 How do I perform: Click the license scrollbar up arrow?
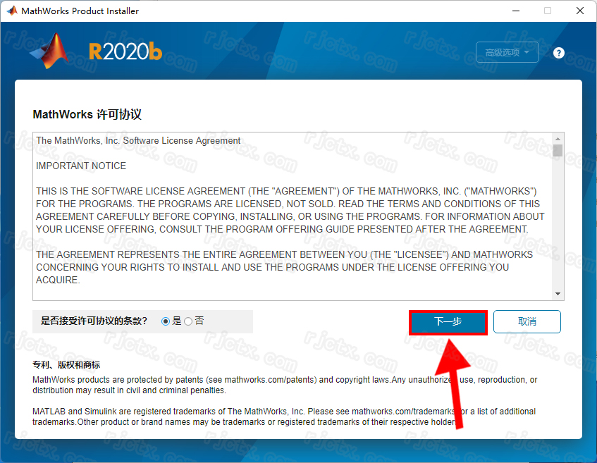(x=558, y=139)
